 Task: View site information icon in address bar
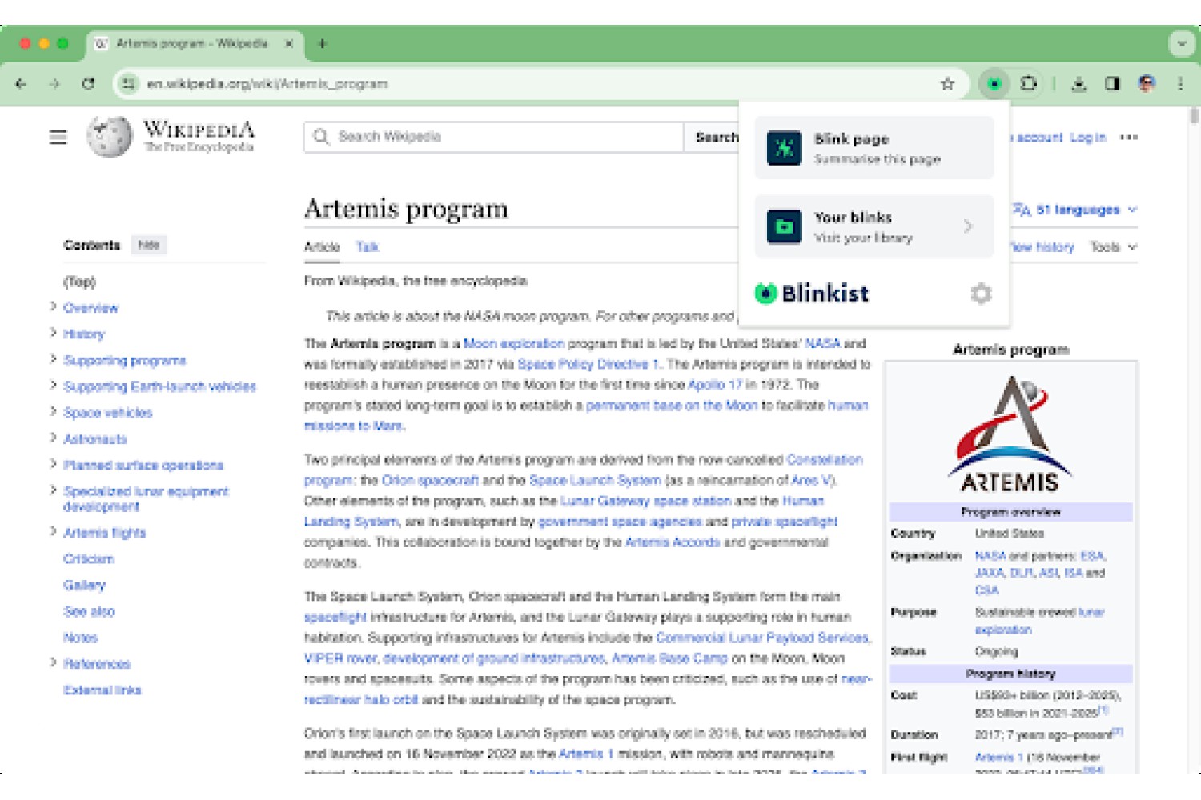tap(128, 83)
